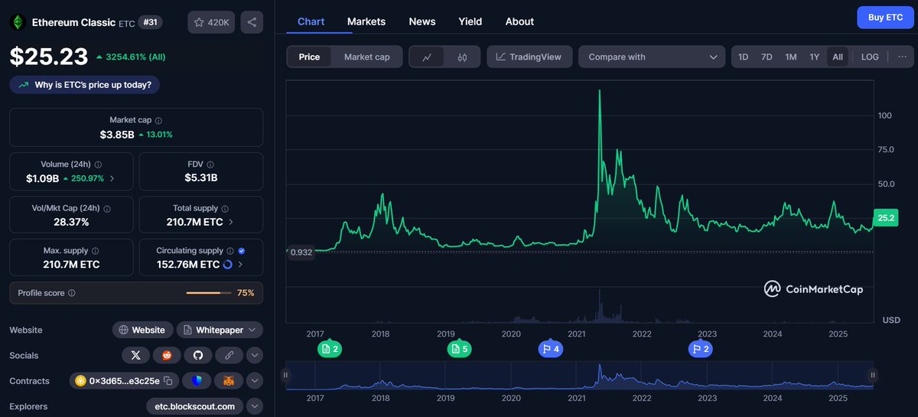Grab the left range handle of timeline navigator
This screenshot has width=918, height=417.
point(285,375)
